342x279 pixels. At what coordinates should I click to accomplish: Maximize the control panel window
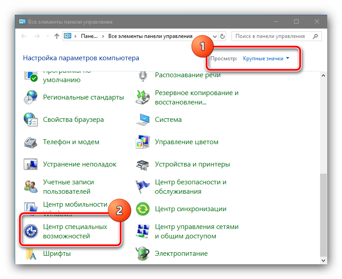click(296, 21)
